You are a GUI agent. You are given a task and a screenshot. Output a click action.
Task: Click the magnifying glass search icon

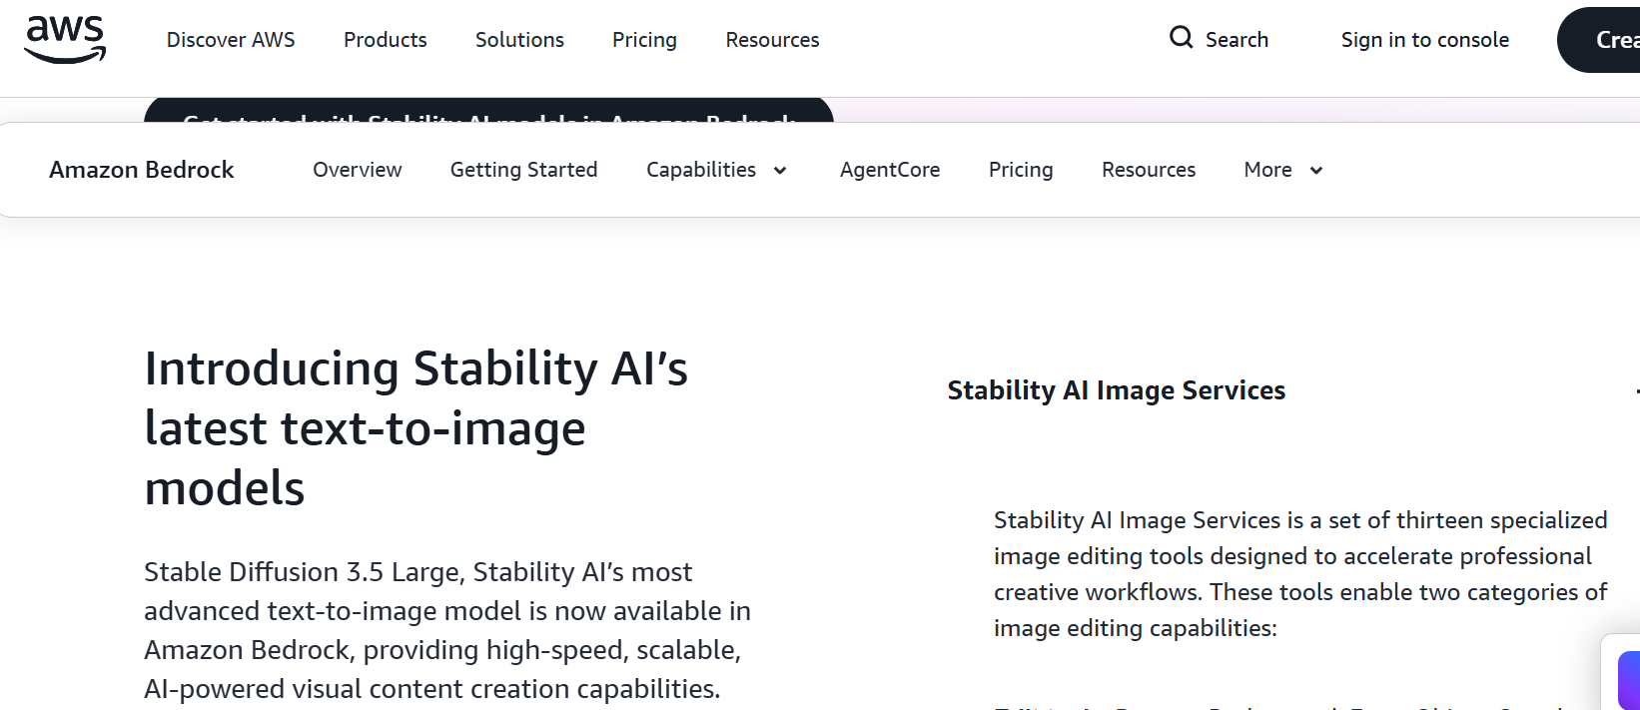coord(1182,38)
